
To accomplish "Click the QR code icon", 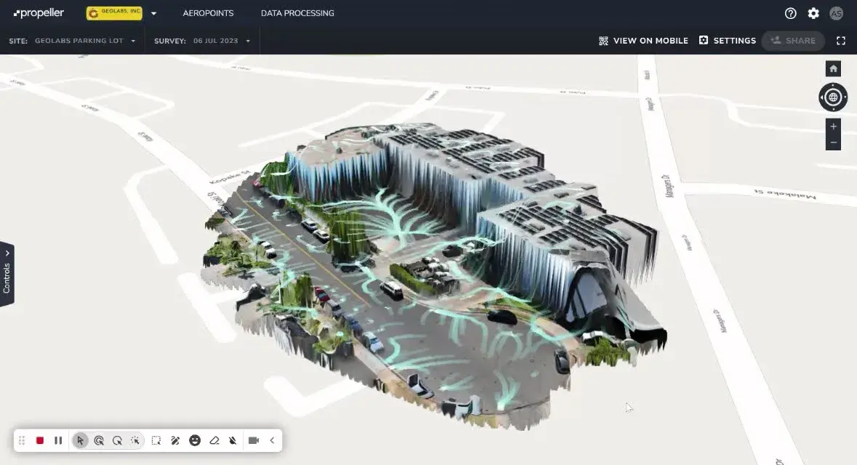I will coord(603,41).
